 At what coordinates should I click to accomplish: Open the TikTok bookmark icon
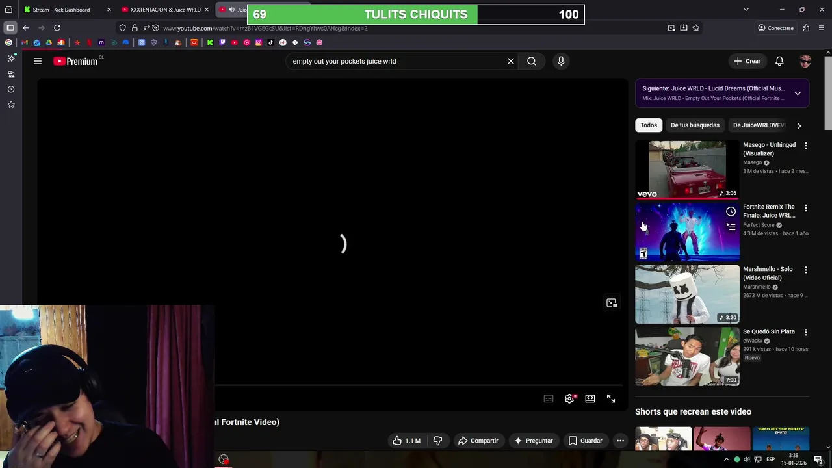[x=270, y=42]
